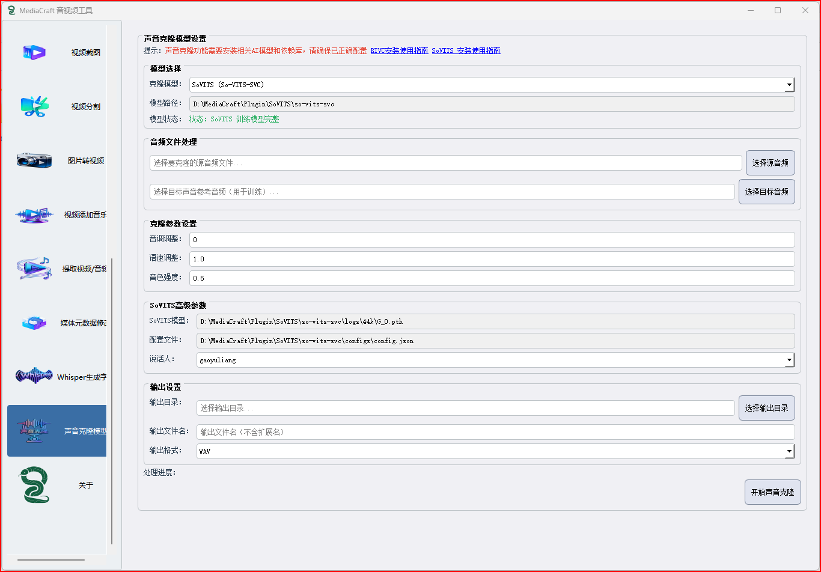
Task: Expand the 输出格式 WAV dropdown
Action: pyautogui.click(x=789, y=451)
